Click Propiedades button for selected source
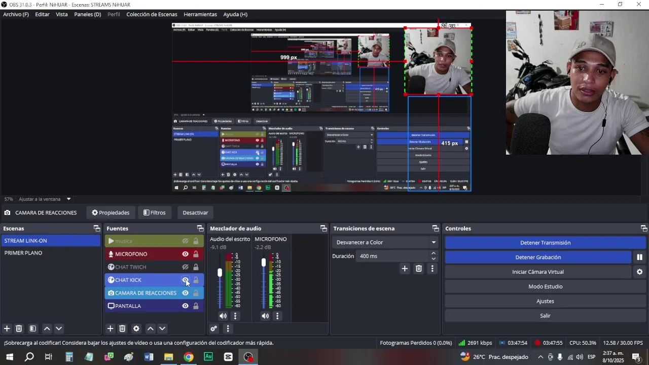Viewport: 649px width, 365px height. pos(111,212)
